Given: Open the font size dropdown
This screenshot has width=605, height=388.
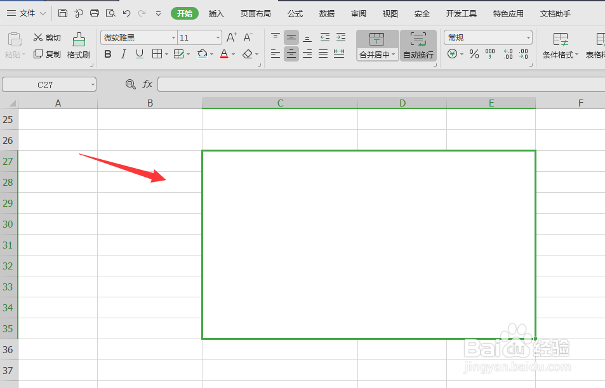Looking at the screenshot, I should tap(218, 38).
